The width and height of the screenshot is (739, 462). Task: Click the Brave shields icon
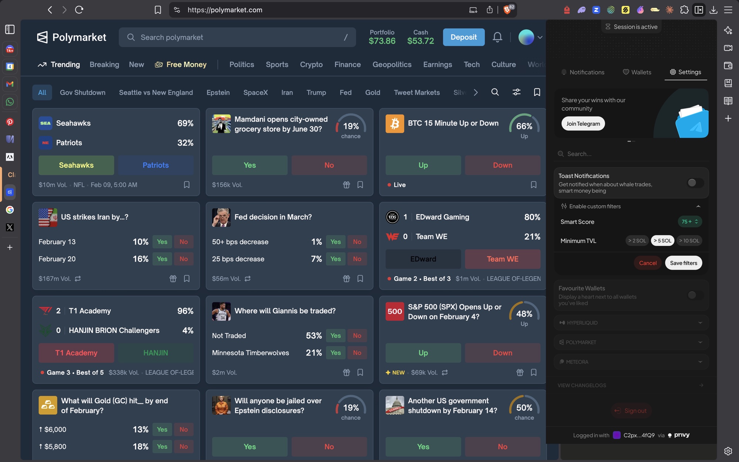pos(508,10)
